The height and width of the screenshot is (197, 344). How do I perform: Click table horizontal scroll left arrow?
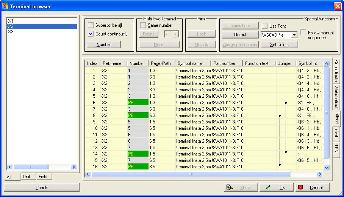tap(88, 174)
